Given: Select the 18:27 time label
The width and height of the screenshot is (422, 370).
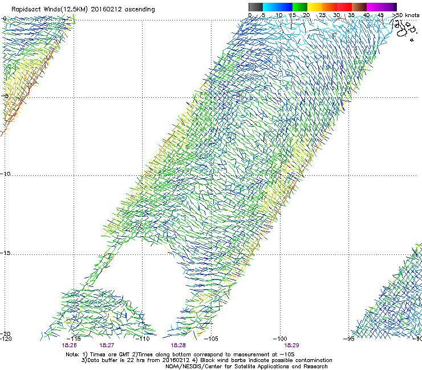Looking at the screenshot, I should pyautogui.click(x=107, y=346).
